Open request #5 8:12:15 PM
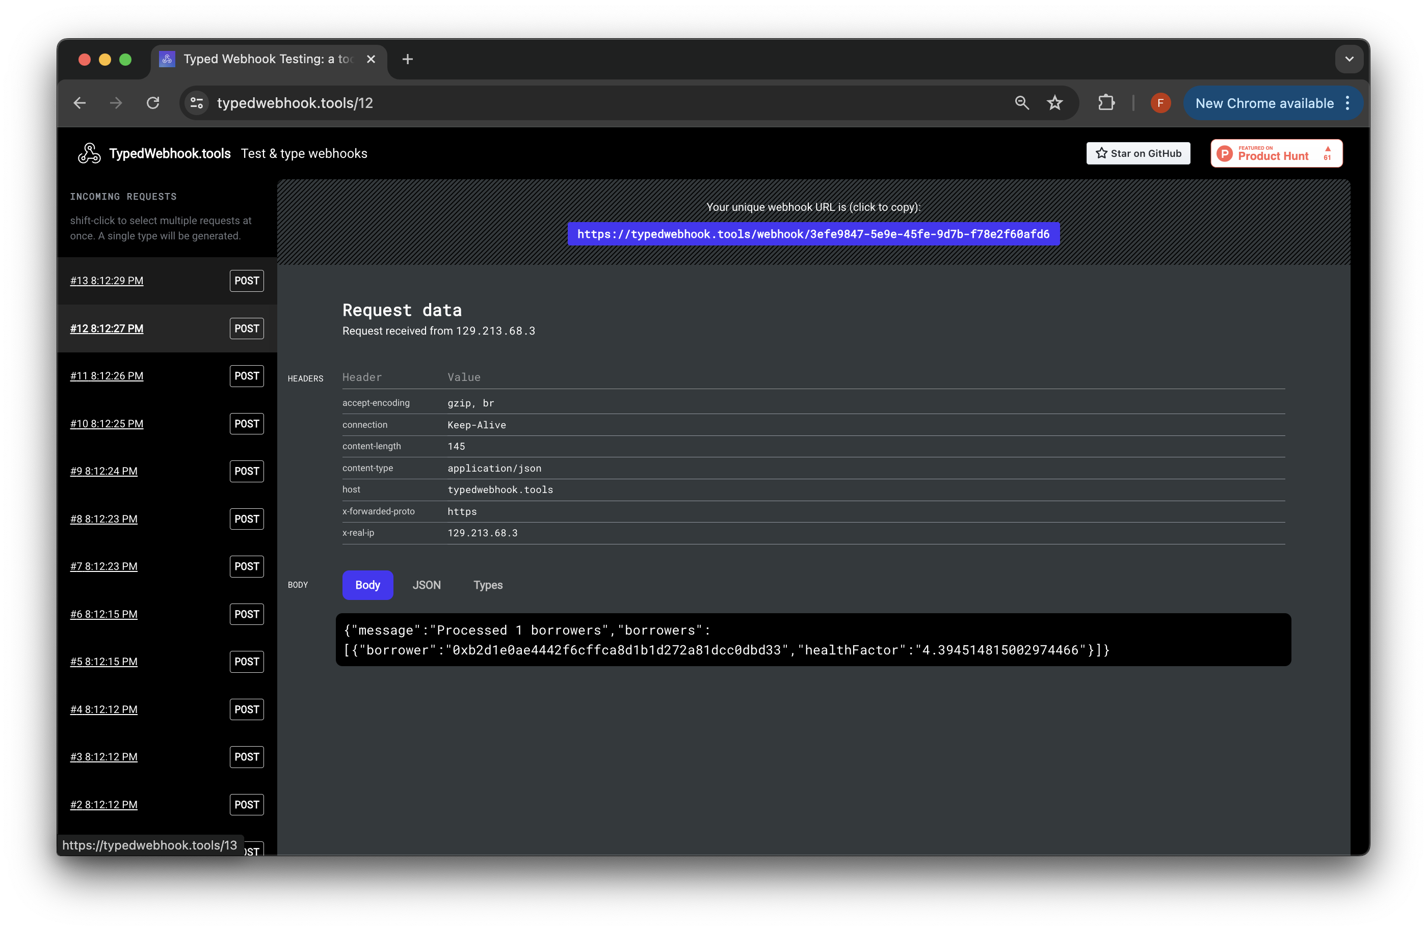The image size is (1427, 931). [104, 662]
